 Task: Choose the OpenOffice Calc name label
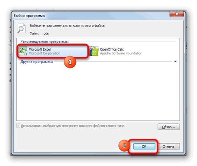[112, 49]
